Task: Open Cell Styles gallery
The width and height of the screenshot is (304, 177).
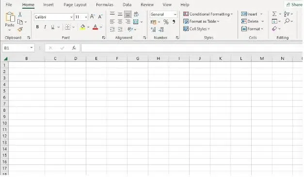Action: (196, 29)
